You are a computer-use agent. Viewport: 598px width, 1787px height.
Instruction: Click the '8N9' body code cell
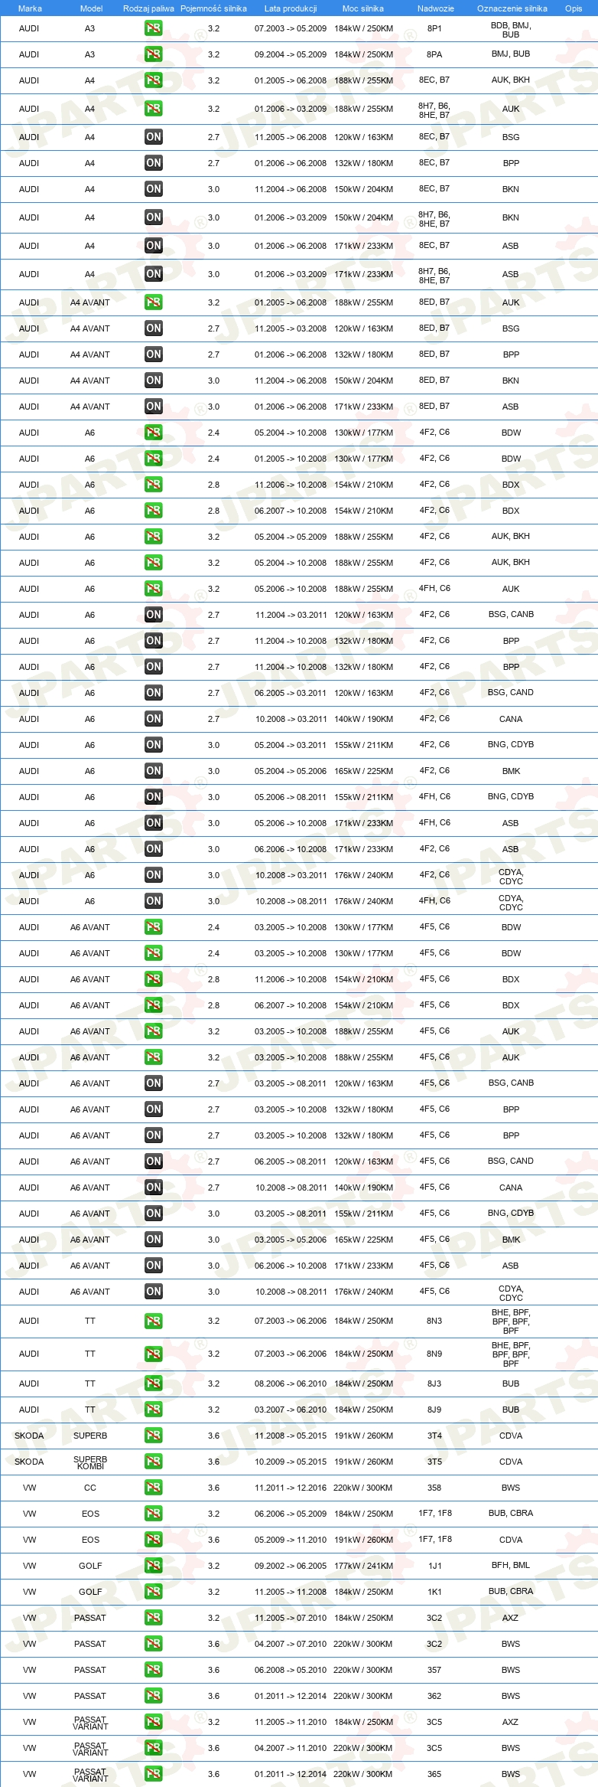coord(434,1354)
